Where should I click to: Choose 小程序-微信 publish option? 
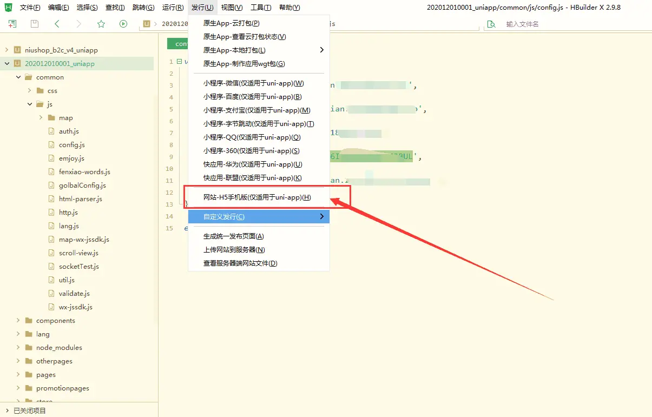253,83
